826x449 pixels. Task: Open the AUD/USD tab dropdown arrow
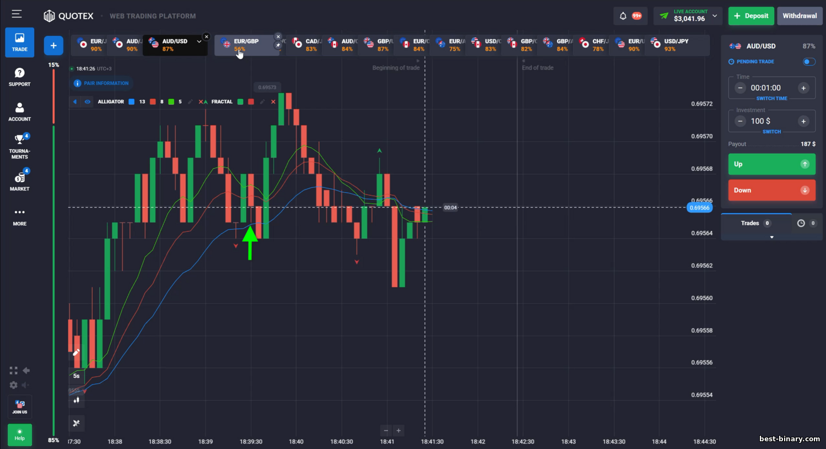pyautogui.click(x=199, y=41)
